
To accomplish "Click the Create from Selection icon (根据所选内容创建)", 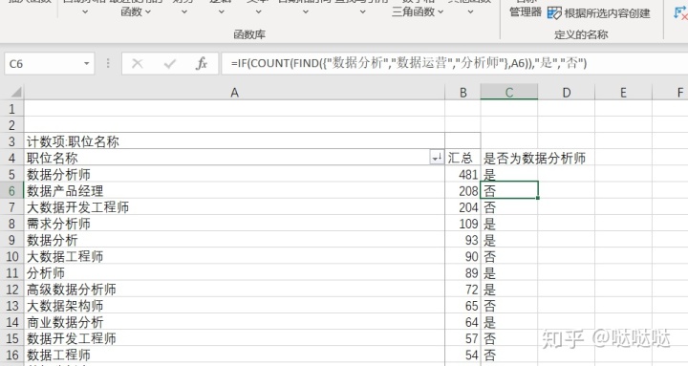I will pos(554,13).
